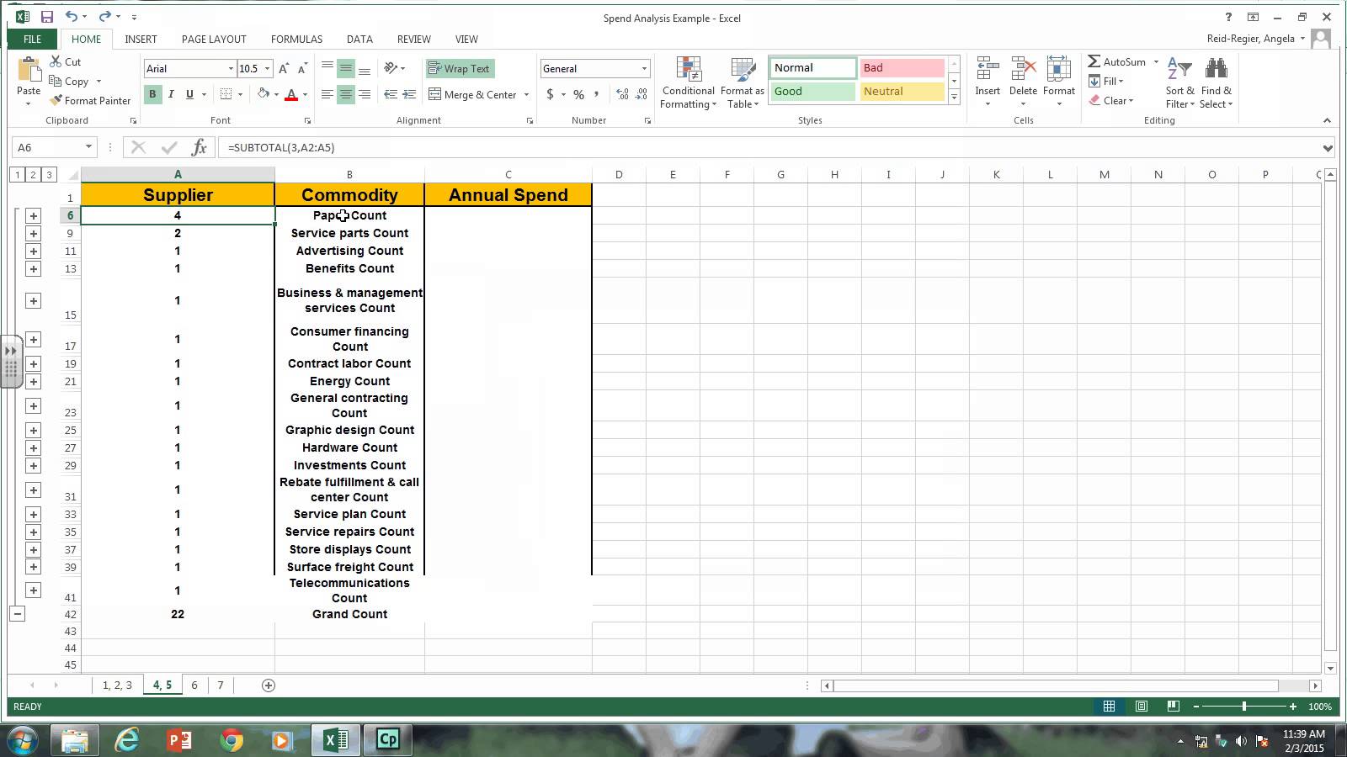
Task: Toggle Italic formatting
Action: coord(171,94)
